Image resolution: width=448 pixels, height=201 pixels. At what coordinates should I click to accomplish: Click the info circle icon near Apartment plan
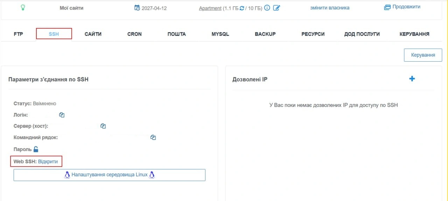coord(267,8)
